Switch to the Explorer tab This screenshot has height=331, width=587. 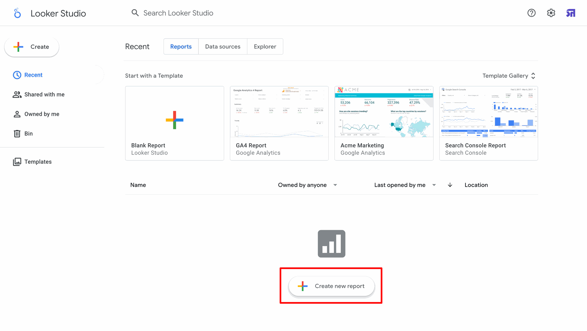pyautogui.click(x=265, y=46)
